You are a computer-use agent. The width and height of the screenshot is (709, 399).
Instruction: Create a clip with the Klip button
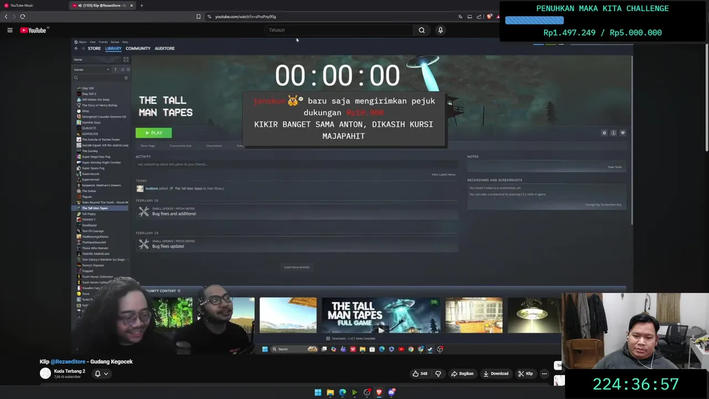pyautogui.click(x=525, y=374)
